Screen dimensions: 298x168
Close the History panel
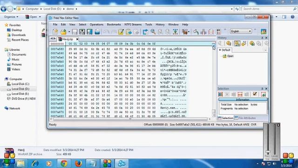point(266,38)
